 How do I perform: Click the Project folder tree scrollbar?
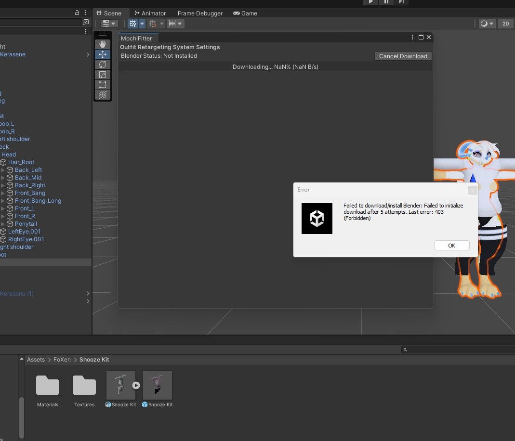[22, 417]
